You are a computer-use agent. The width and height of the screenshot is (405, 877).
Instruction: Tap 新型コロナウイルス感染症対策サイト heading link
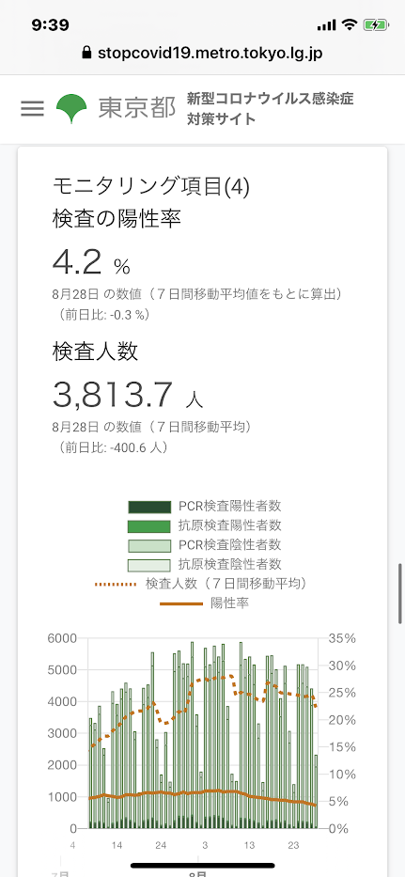[x=271, y=108]
